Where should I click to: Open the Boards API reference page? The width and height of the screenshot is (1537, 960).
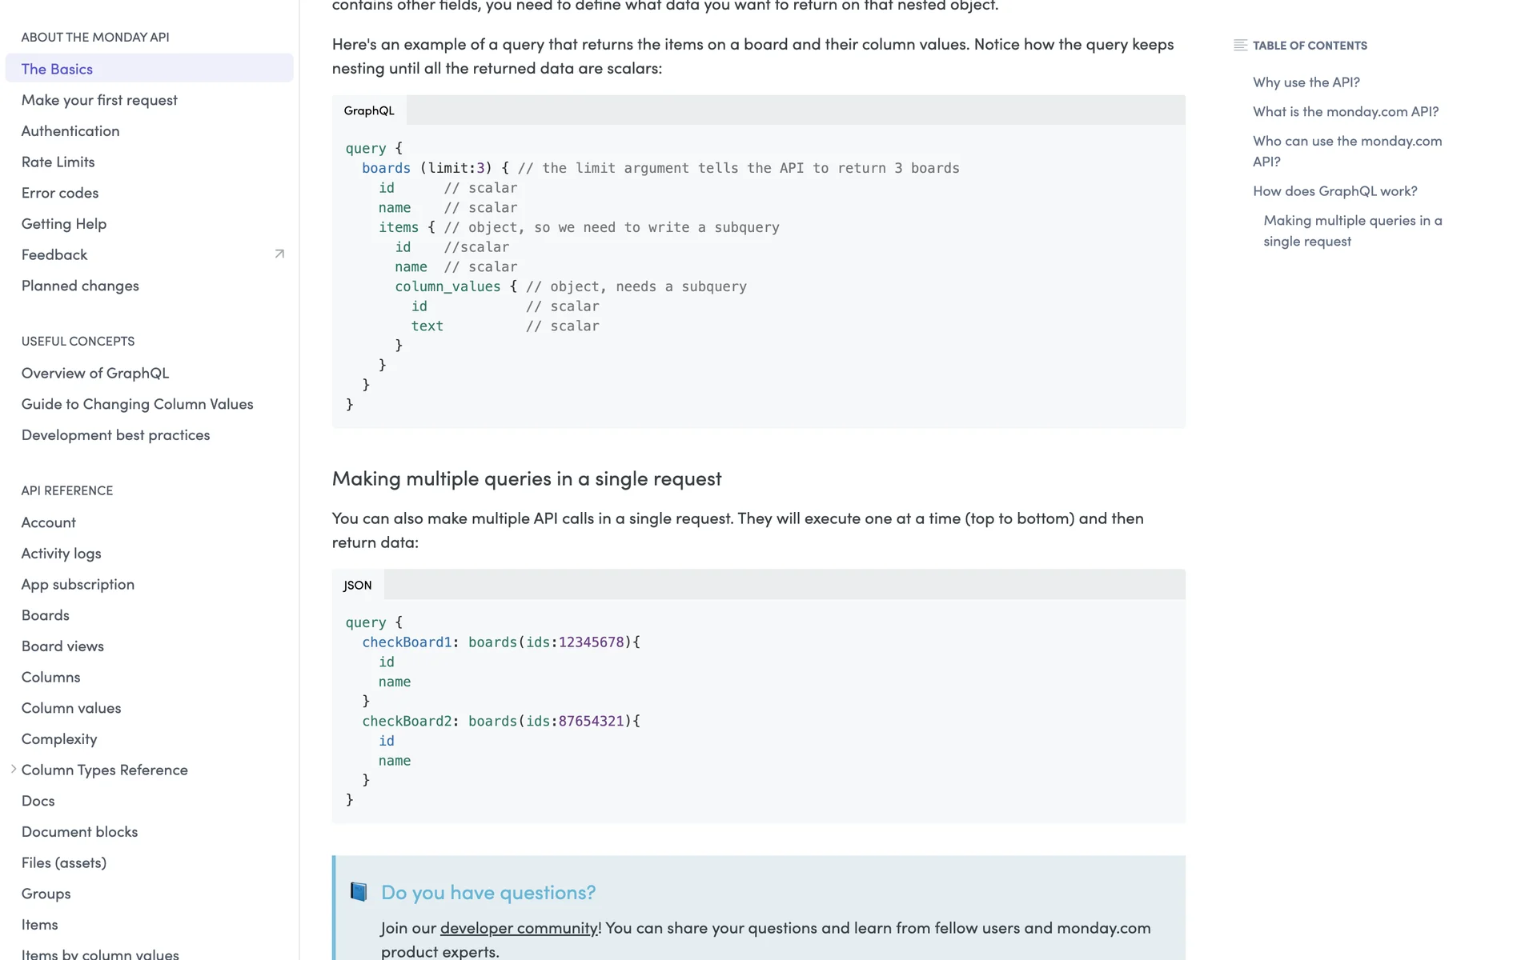[x=46, y=615]
